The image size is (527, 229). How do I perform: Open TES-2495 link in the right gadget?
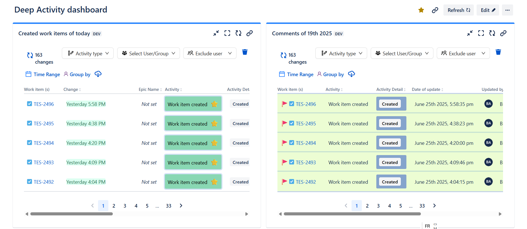[x=306, y=124]
